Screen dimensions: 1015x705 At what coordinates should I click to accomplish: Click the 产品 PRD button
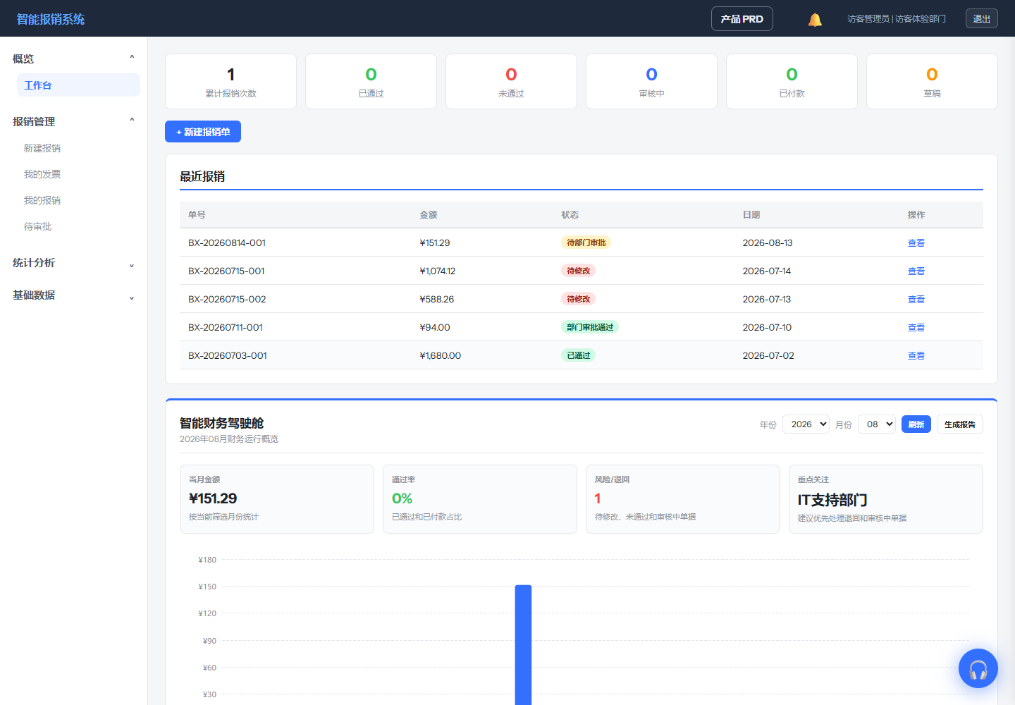coord(742,19)
